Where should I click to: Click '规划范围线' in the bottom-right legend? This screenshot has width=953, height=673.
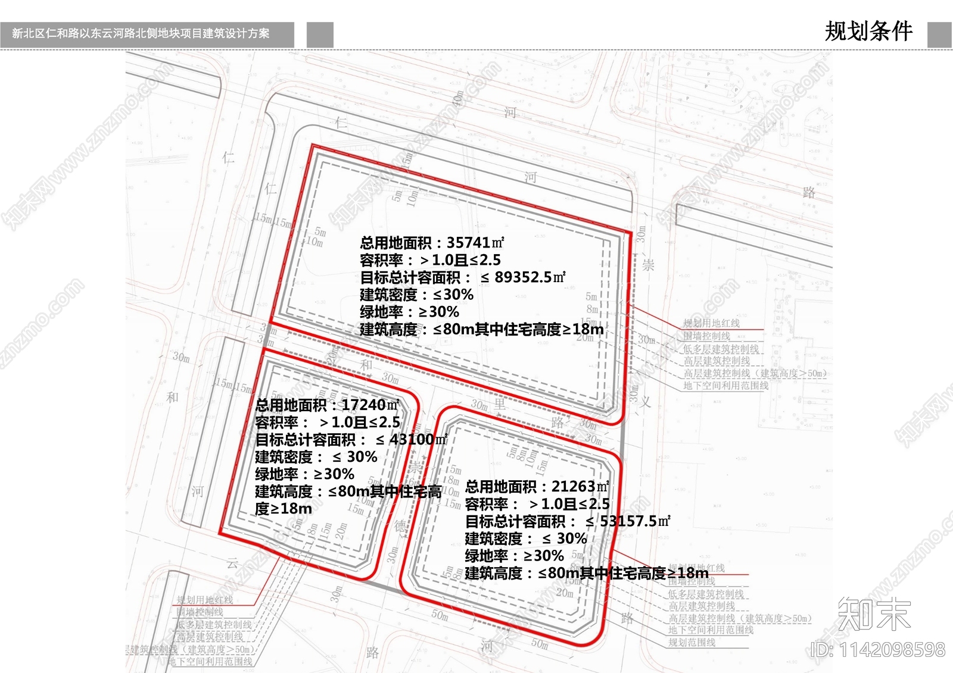(x=692, y=643)
